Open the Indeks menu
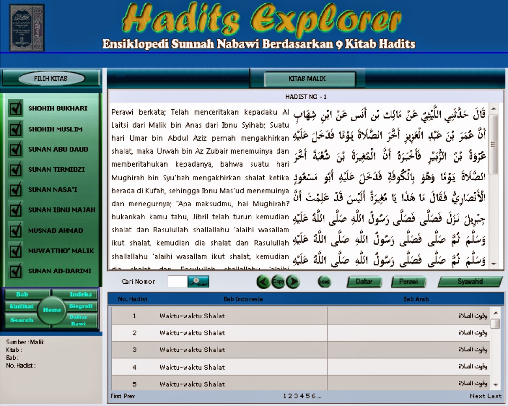Screen dimensions: 508x406 coord(80,294)
